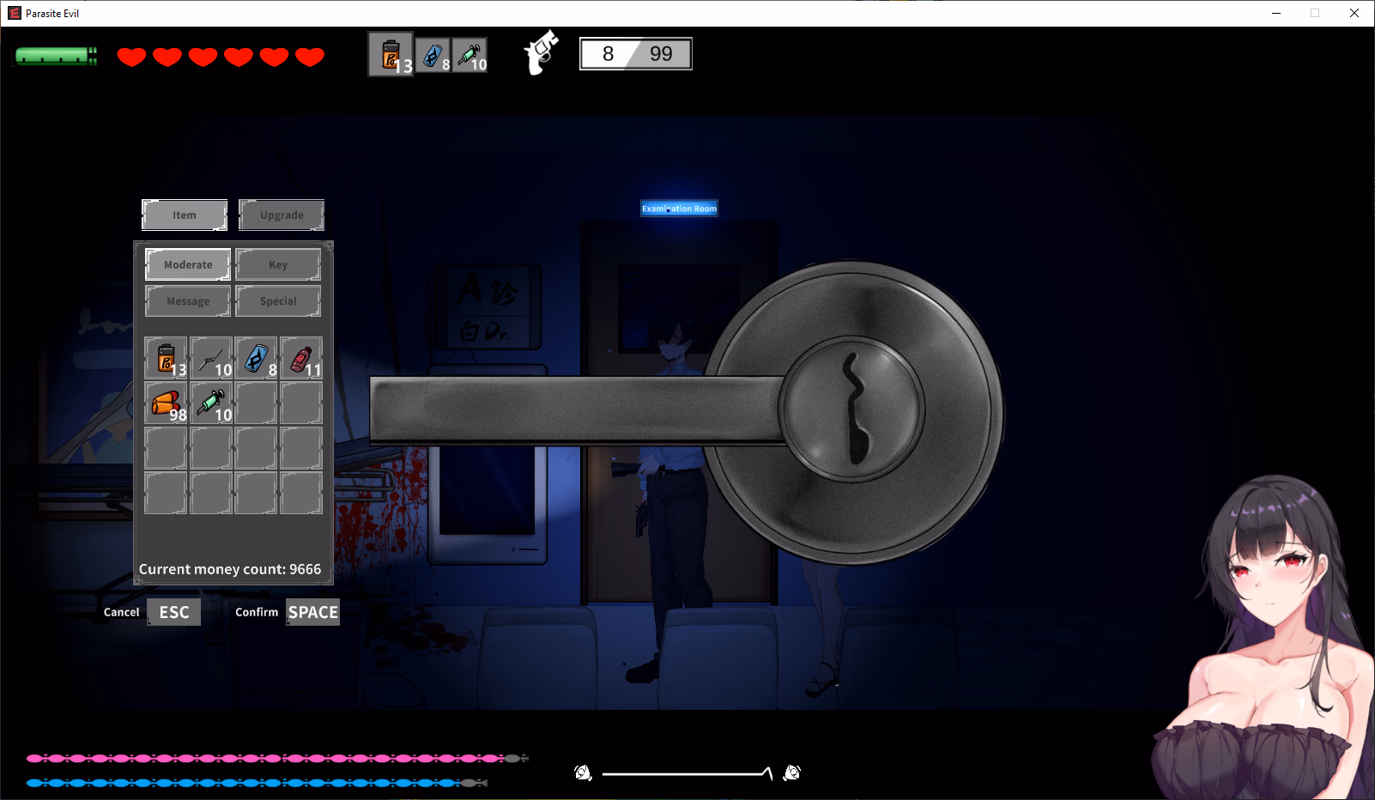Select the green syringe item in inventory
The width and height of the screenshot is (1375, 800).
click(211, 403)
